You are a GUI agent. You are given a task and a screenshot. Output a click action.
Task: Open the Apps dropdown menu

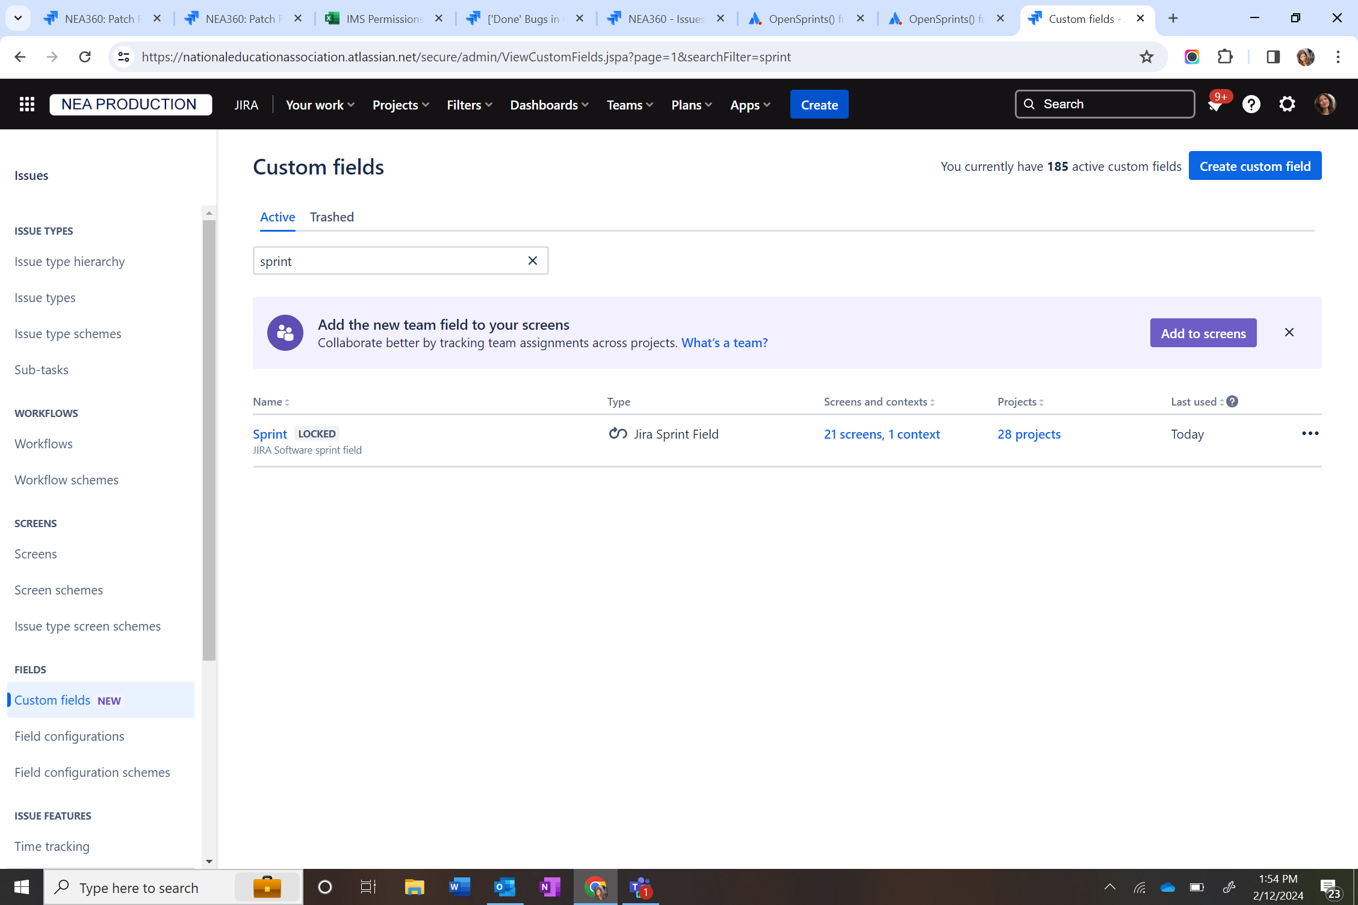tap(749, 105)
